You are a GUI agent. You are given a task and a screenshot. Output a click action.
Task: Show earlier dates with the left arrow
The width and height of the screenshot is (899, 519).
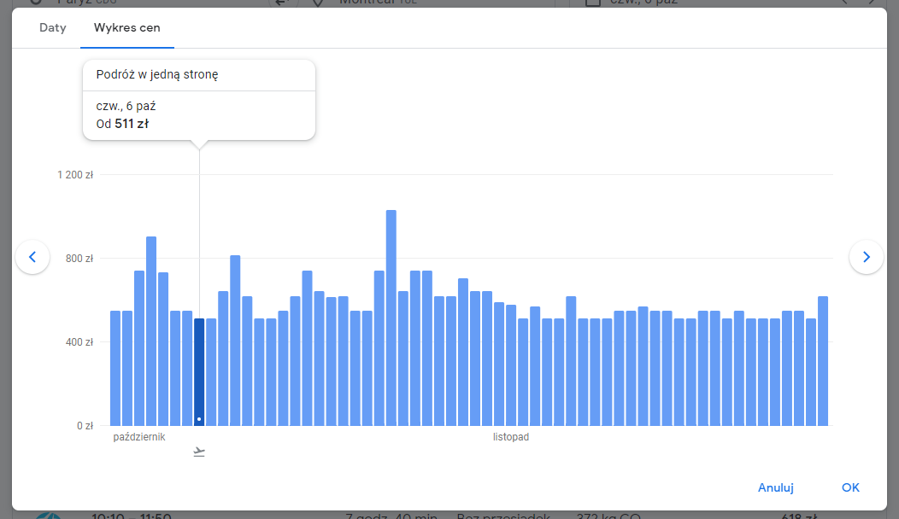click(32, 257)
